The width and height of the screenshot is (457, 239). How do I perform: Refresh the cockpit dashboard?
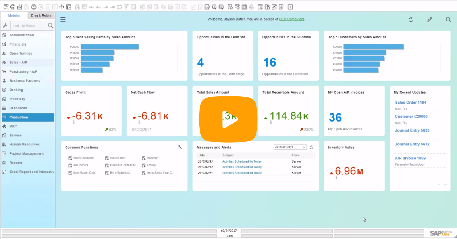click(x=411, y=19)
